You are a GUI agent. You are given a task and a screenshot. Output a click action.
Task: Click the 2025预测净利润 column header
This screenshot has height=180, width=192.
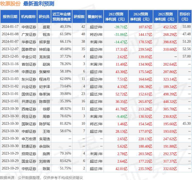(165, 17)
